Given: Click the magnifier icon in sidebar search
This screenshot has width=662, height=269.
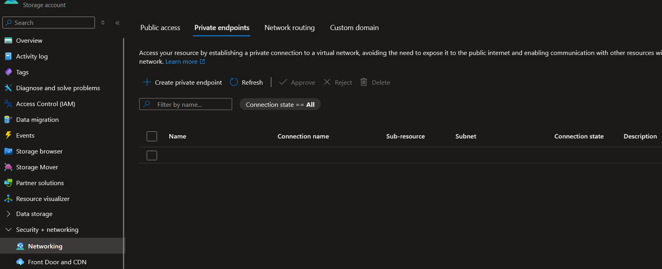Looking at the screenshot, I should (x=9, y=23).
